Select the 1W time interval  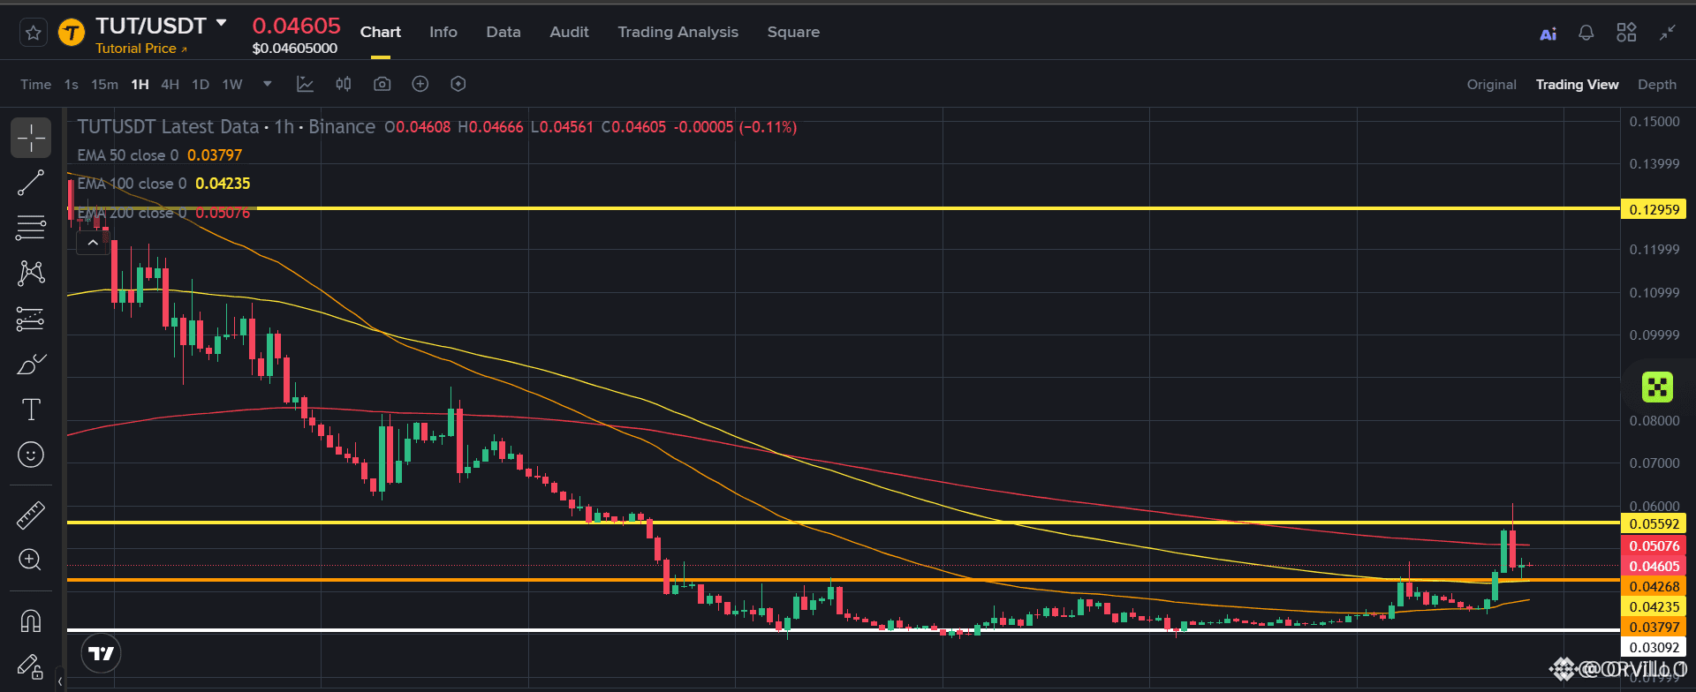point(232,84)
